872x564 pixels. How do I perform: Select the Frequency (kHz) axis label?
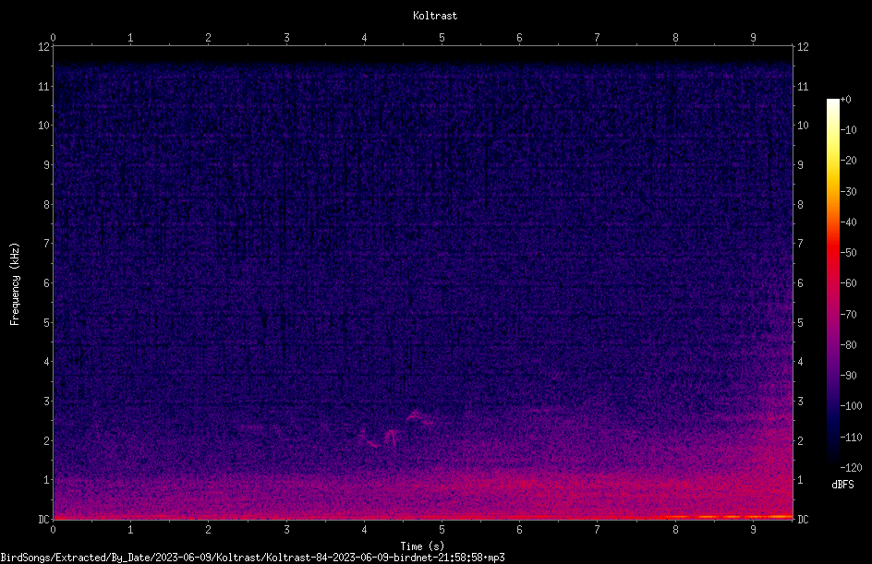coord(15,284)
